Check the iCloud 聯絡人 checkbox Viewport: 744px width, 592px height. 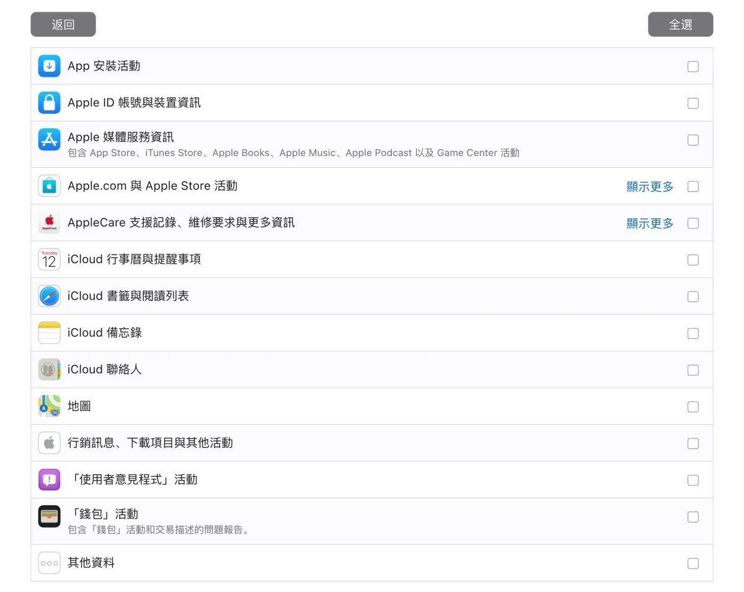(693, 370)
